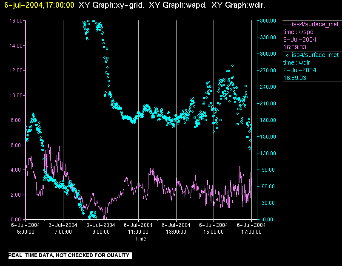The height and width of the screenshot is (266, 342).
Task: Click the 'time : wdir' legend text
Action: (x=296, y=62)
